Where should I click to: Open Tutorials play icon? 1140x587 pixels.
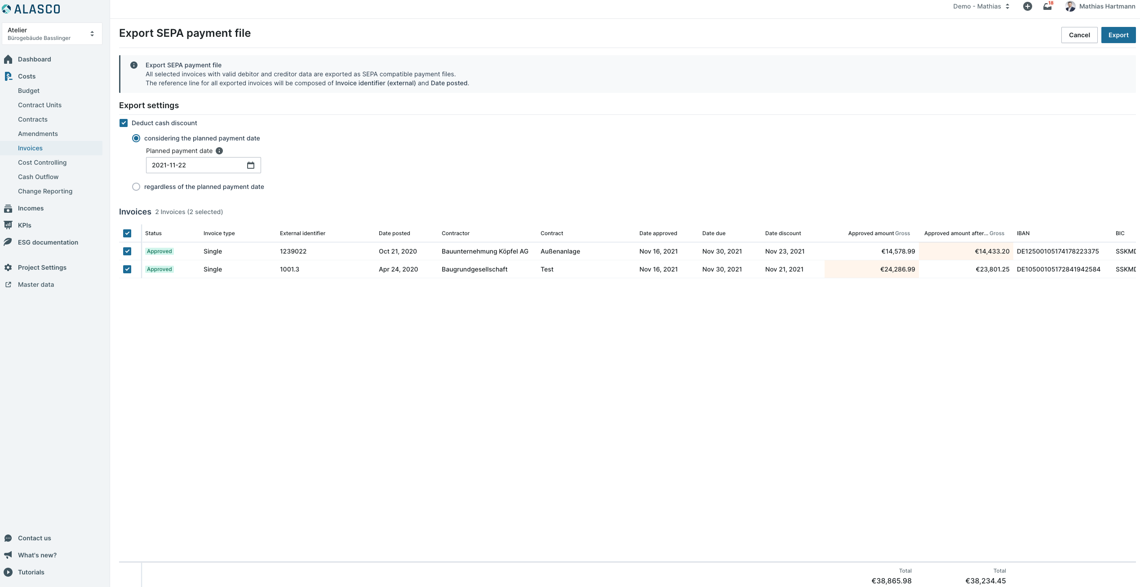tap(8, 572)
